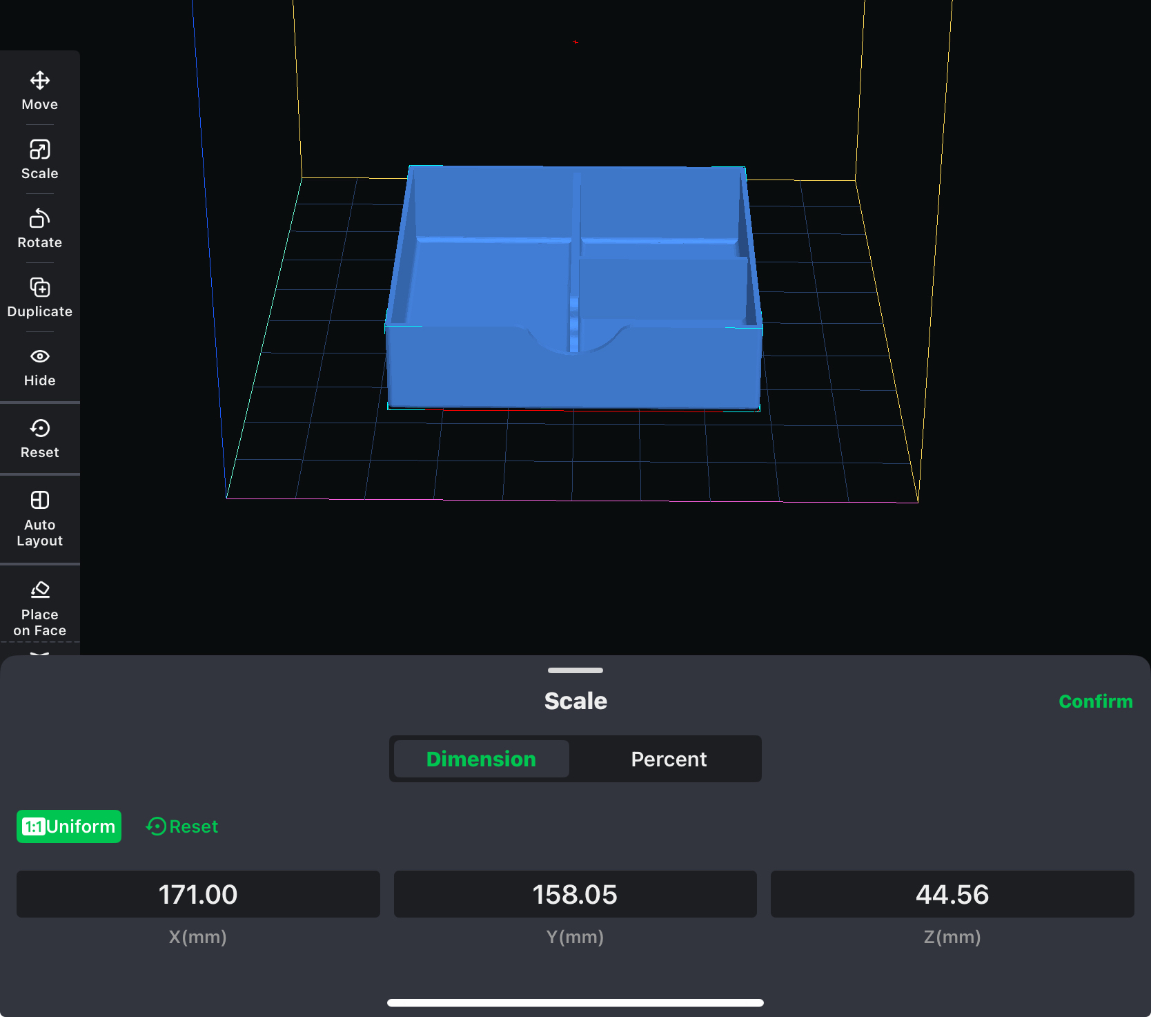Select the Rotate tool
Viewport: 1151px width, 1017px height.
point(40,229)
